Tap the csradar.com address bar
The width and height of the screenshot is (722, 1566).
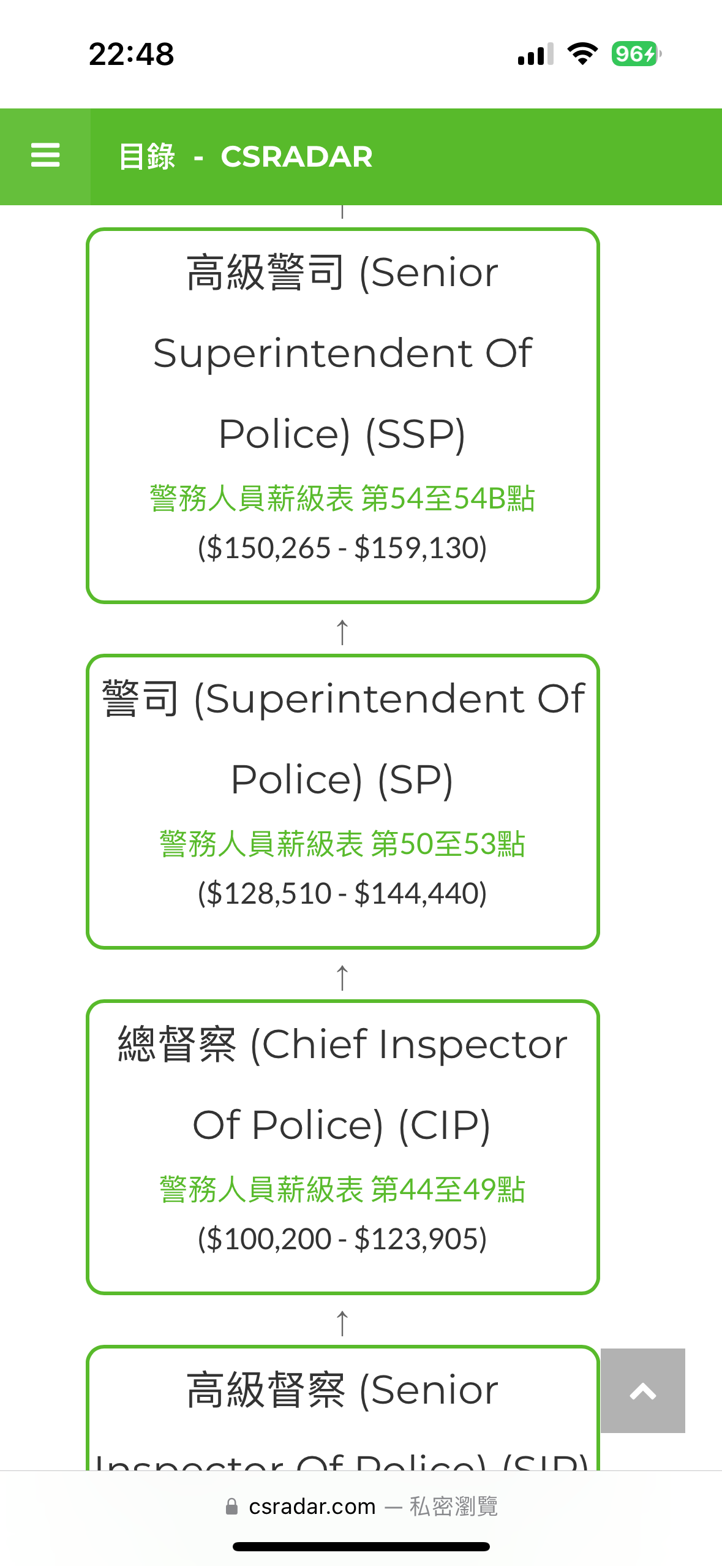[x=361, y=1507]
